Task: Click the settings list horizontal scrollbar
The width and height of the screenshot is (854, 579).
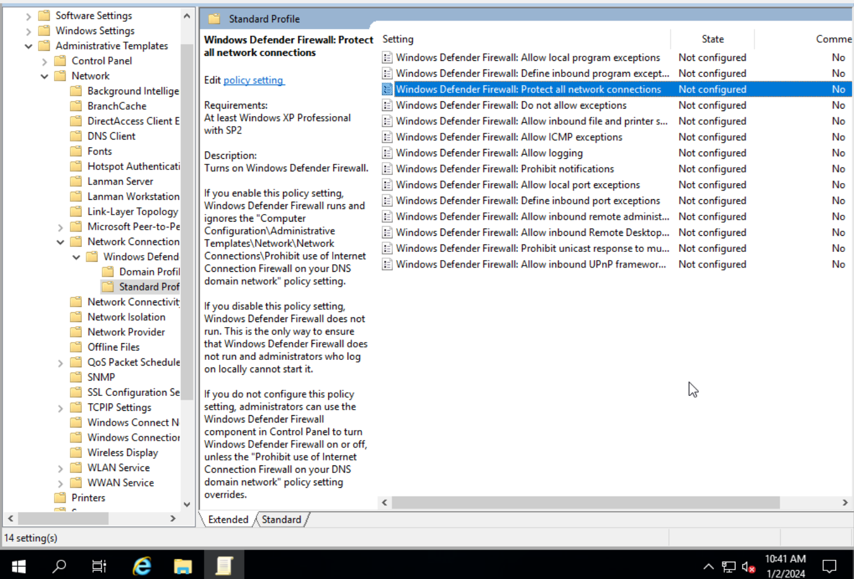Action: 585,502
